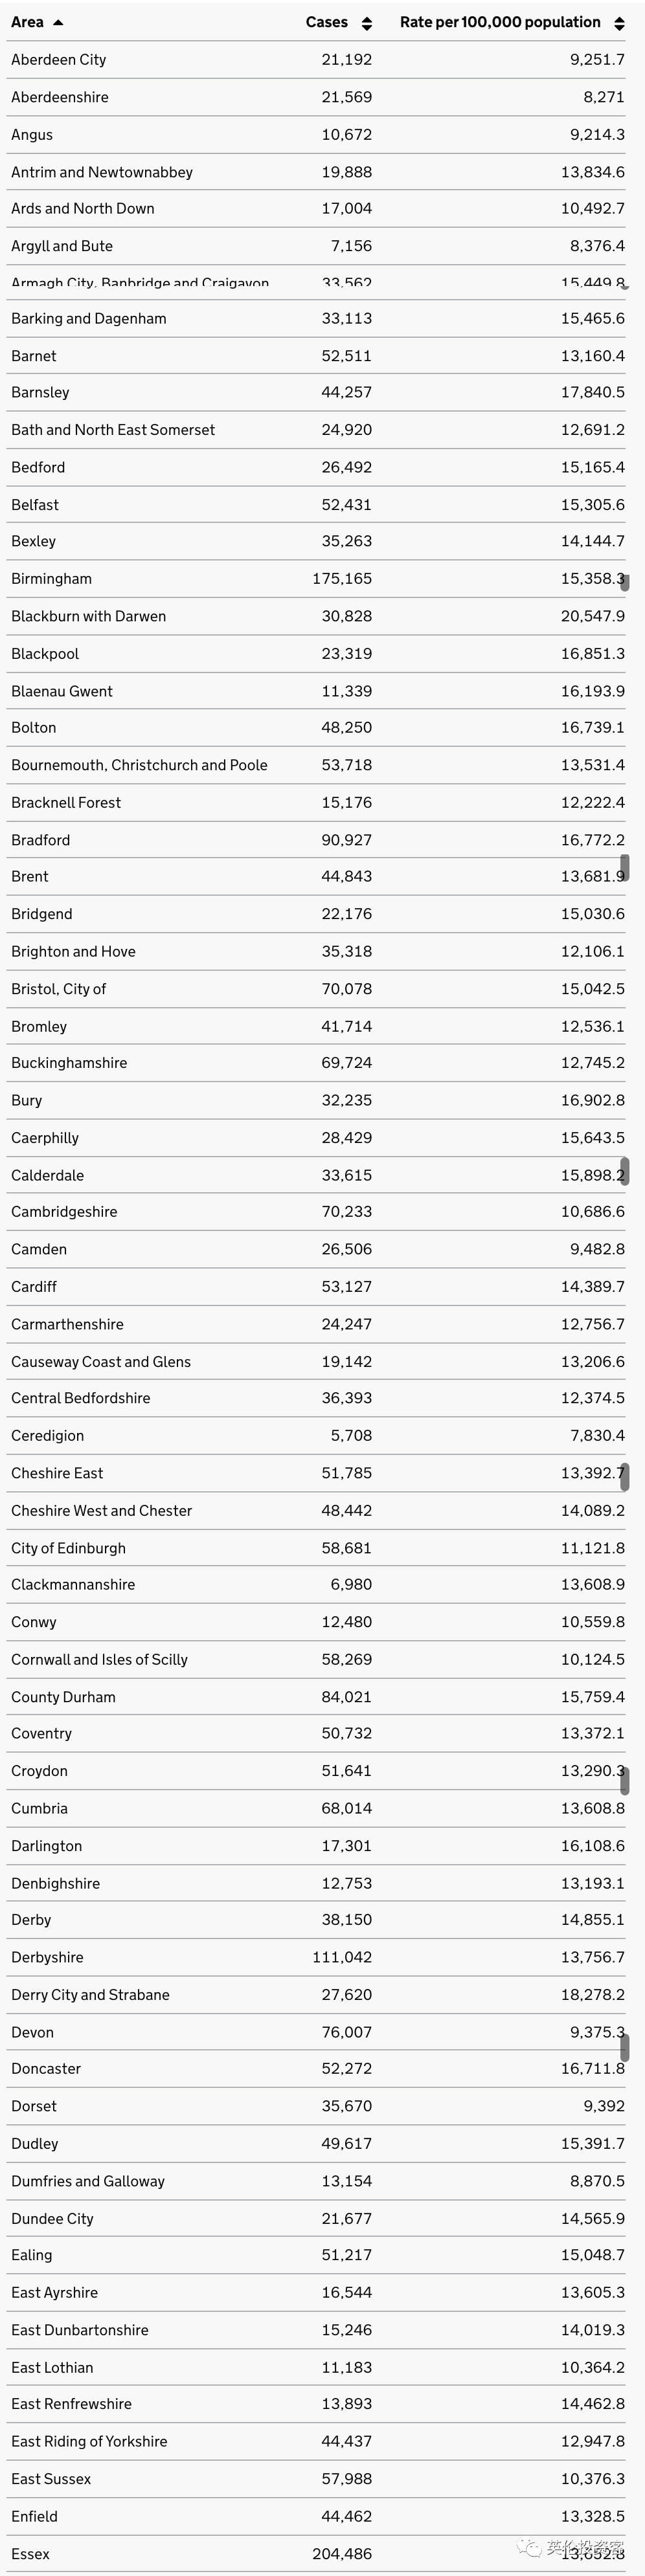Select the East Riding of Yorkshire row

click(x=317, y=2442)
